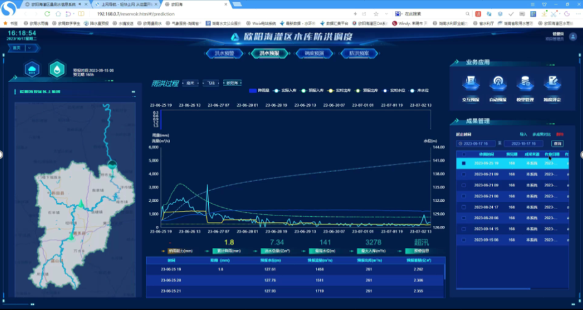Collapse left side panel handle
583x310 pixels.
coord(1,155)
